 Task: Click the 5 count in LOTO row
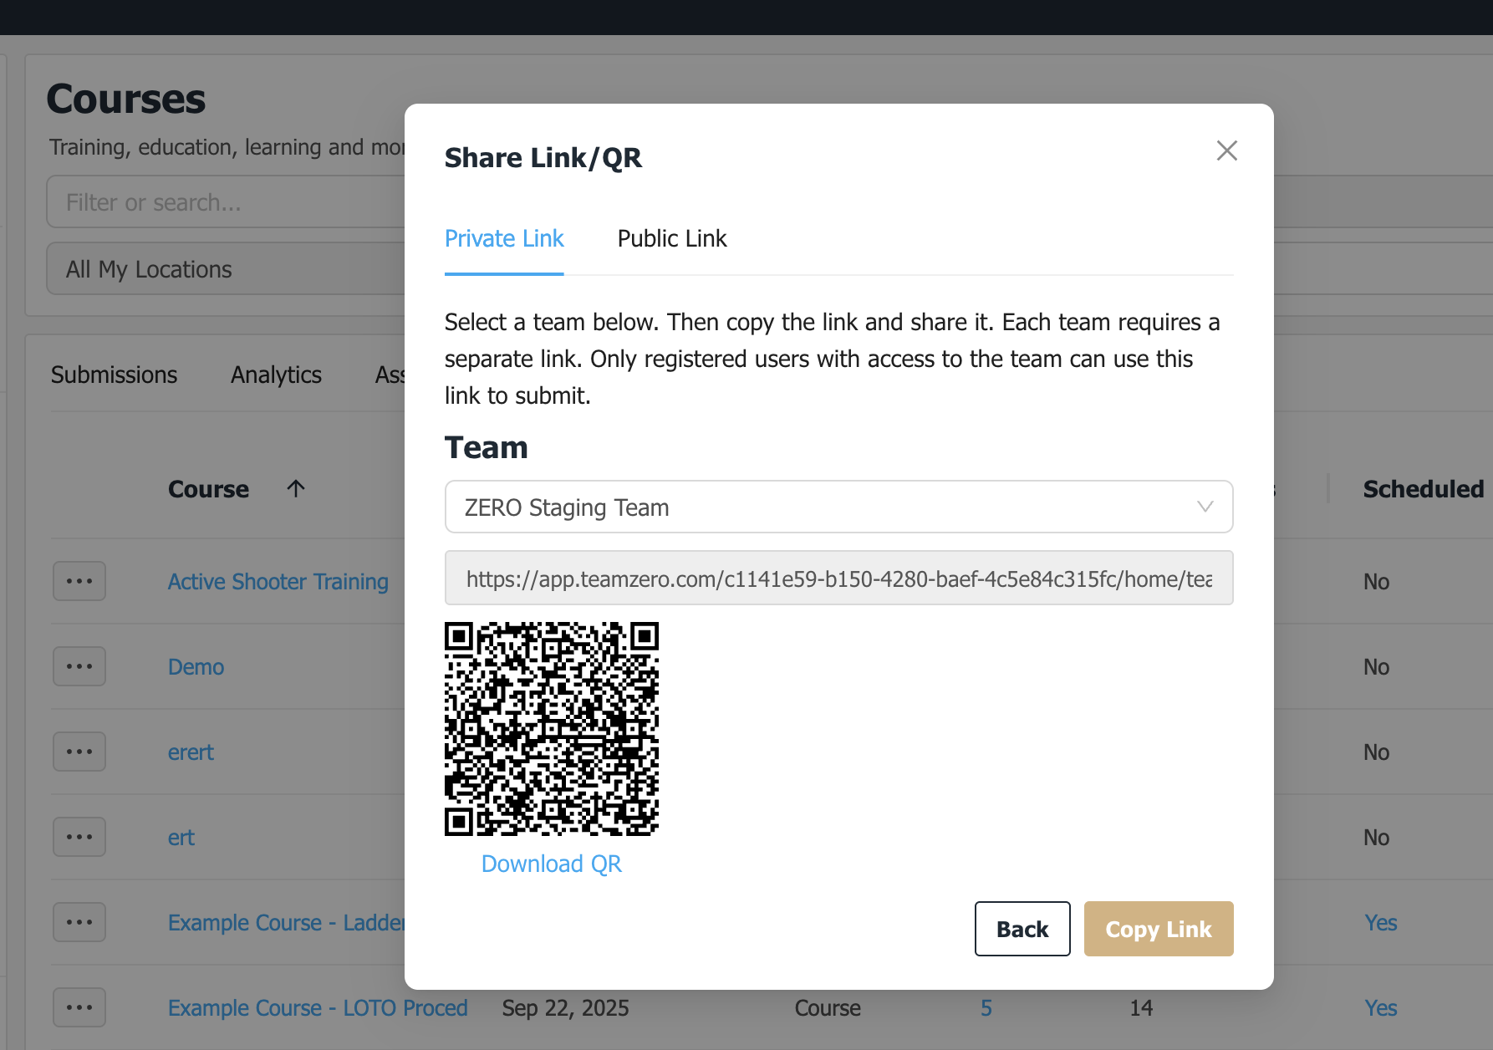pyautogui.click(x=986, y=1008)
